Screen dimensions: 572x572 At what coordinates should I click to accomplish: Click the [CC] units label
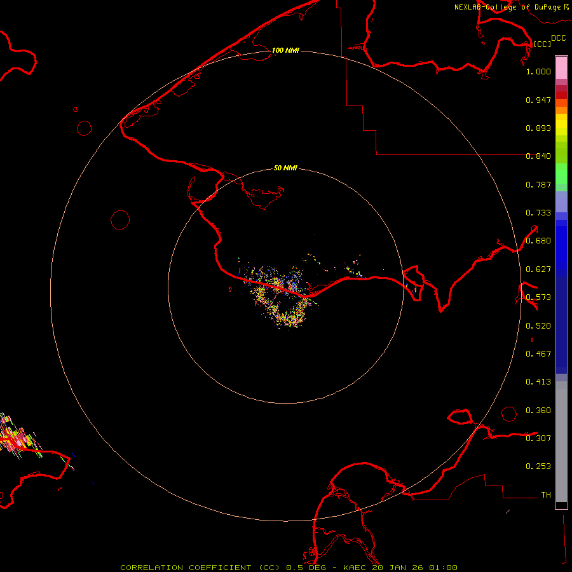click(542, 44)
